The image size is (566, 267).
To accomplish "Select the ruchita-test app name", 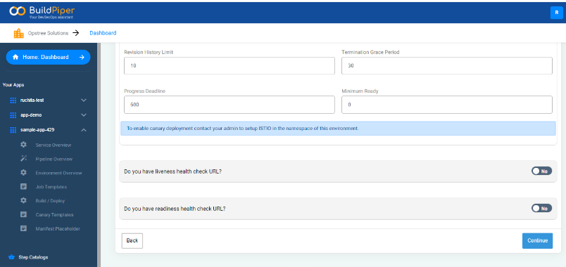I will [x=32, y=100].
